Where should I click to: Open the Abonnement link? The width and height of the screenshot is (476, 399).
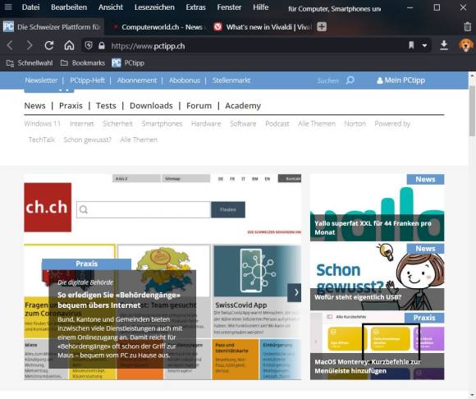(137, 80)
